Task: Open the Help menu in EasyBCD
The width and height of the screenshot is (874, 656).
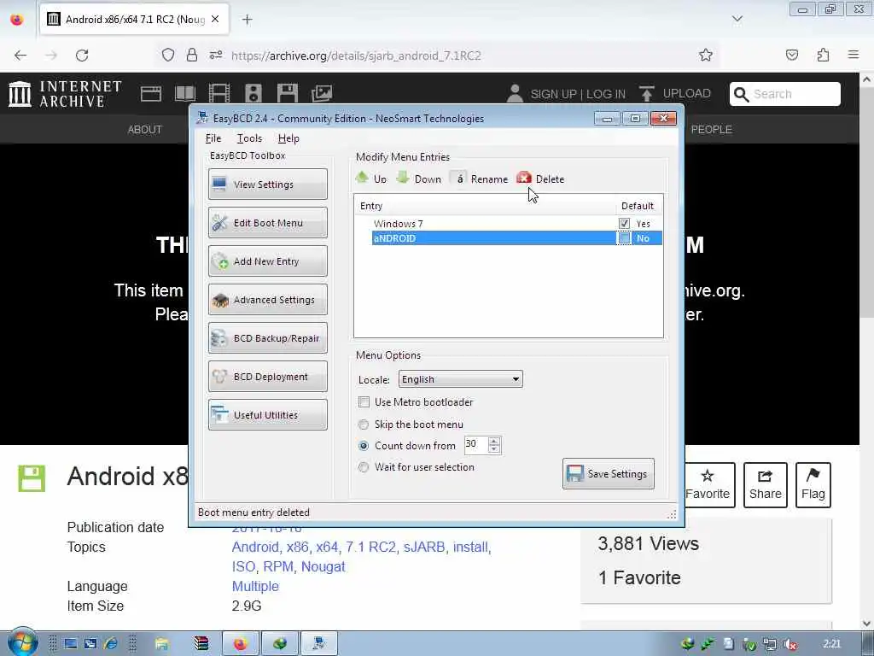Action: tap(288, 138)
